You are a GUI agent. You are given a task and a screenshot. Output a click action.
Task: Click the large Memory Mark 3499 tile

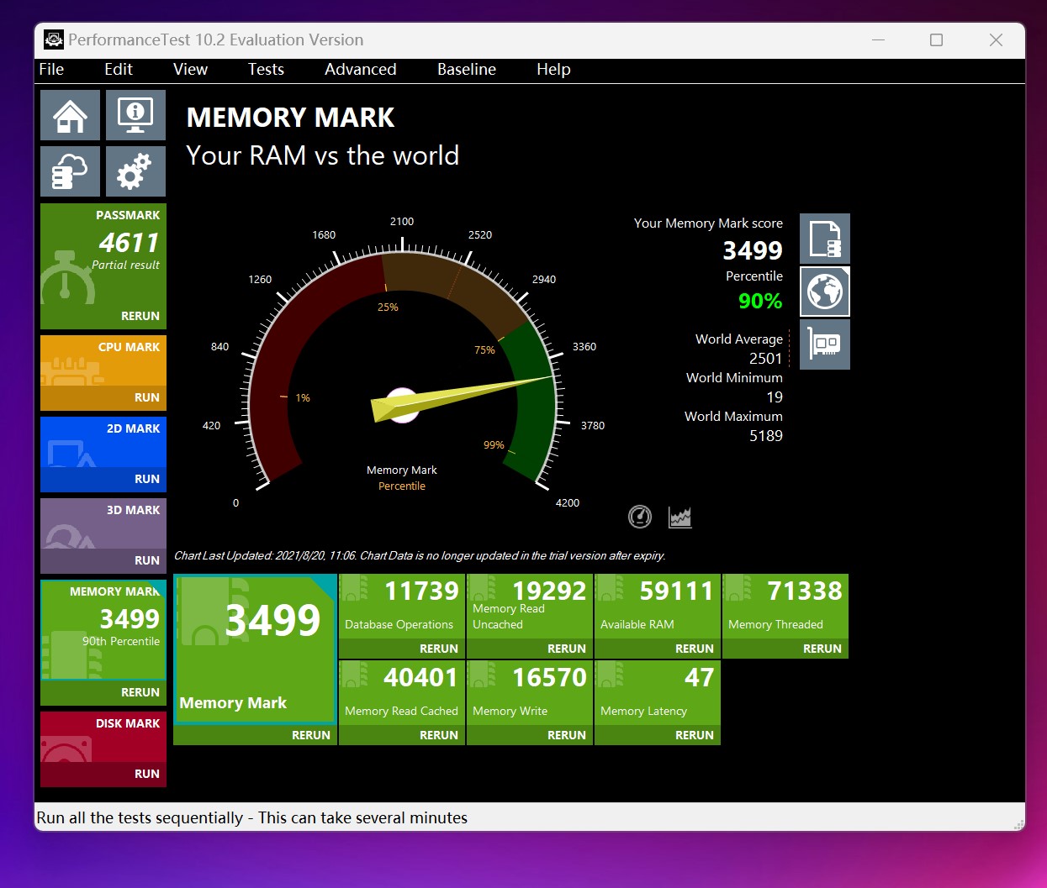pos(255,647)
